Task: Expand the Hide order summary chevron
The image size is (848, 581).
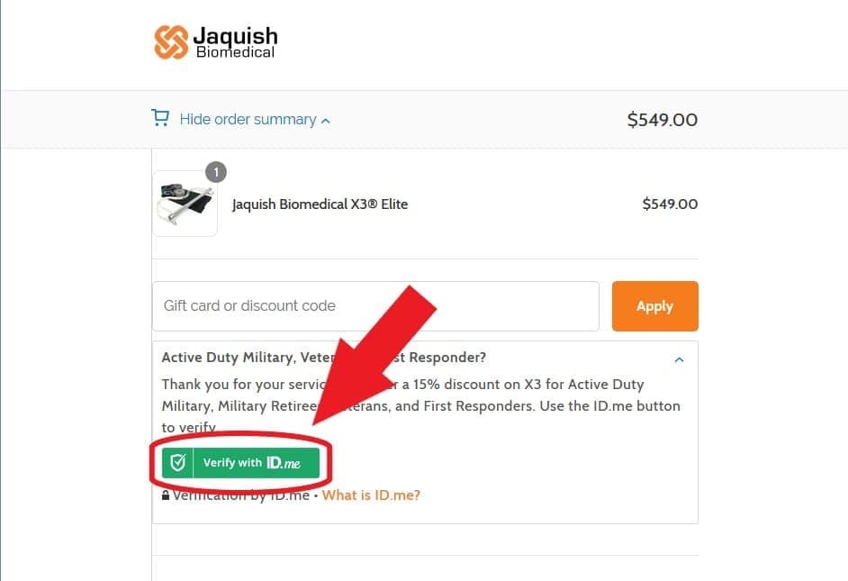Action: [x=325, y=118]
